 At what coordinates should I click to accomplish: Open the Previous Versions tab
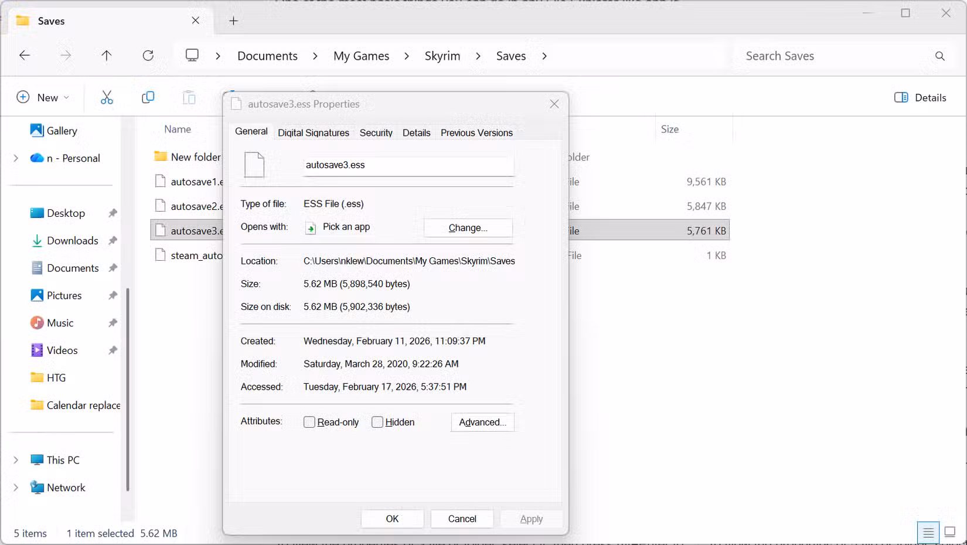click(x=476, y=132)
